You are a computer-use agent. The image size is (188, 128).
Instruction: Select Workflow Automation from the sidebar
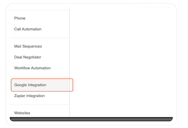click(32, 68)
